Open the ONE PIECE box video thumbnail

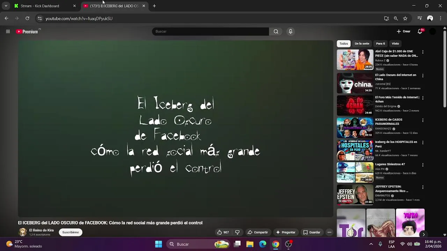pyautogui.click(x=355, y=60)
